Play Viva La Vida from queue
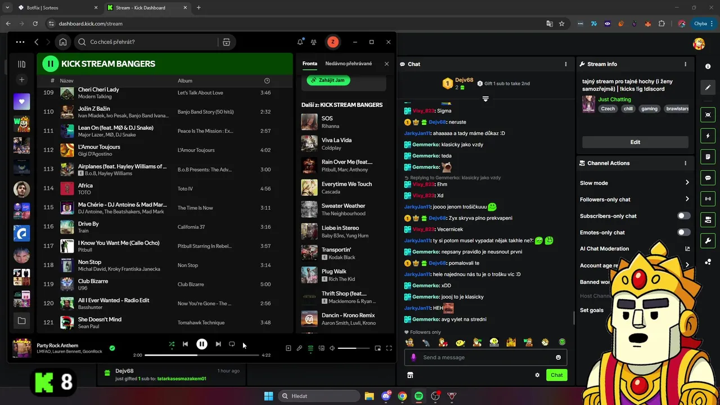The width and height of the screenshot is (720, 405). (343, 143)
